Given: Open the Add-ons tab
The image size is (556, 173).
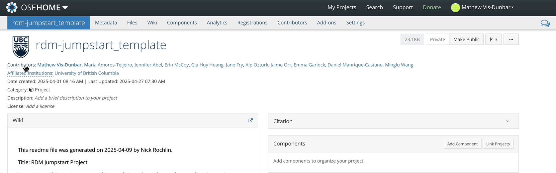Looking at the screenshot, I should [x=326, y=23].
